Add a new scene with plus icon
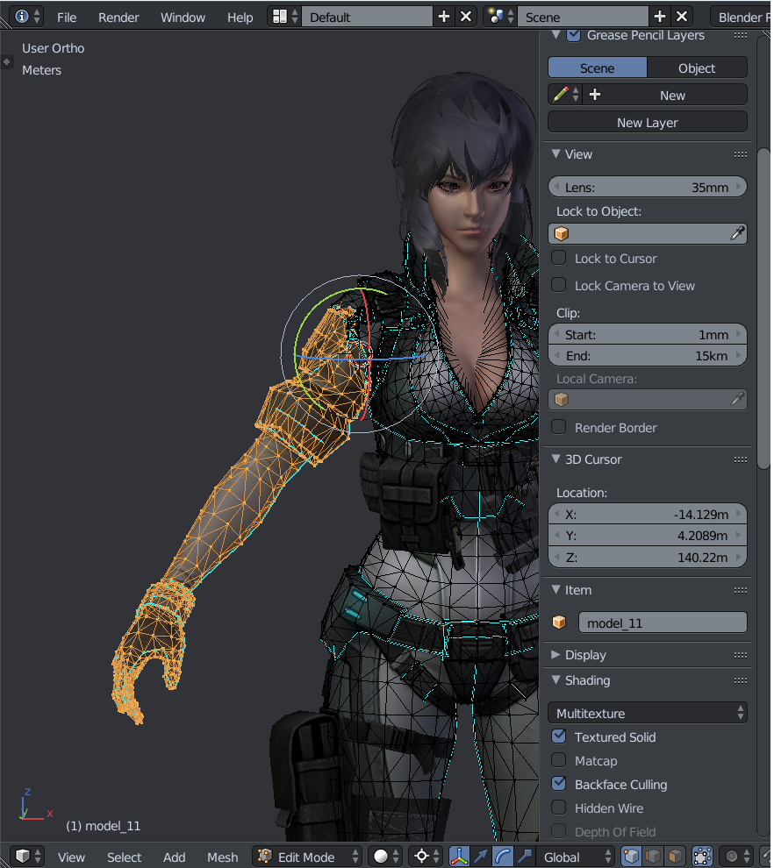This screenshot has width=774, height=868. (x=659, y=17)
